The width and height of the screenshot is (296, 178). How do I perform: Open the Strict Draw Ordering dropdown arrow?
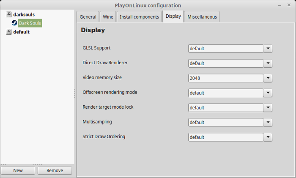coord(268,137)
